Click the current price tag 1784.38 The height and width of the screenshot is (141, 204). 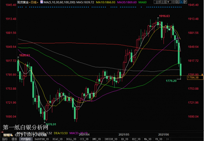193,78
